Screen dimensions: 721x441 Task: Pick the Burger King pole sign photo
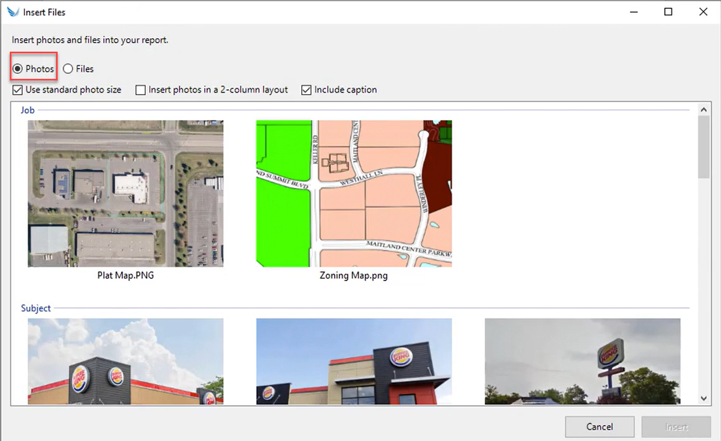coord(582,362)
